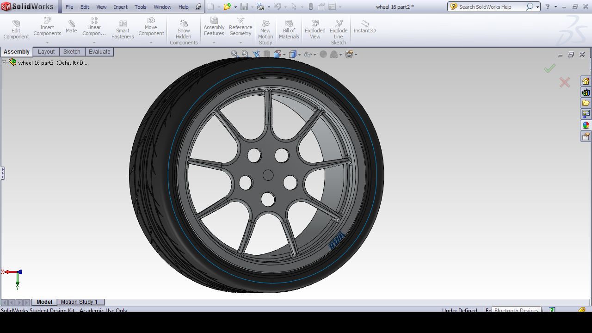Open the Appearances color-ball task pane icon
Image resolution: width=592 pixels, height=333 pixels.
[586, 125]
